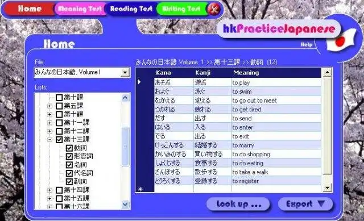Open the Export button menu
Viewport: 364px width, 221px height.
pos(305,204)
